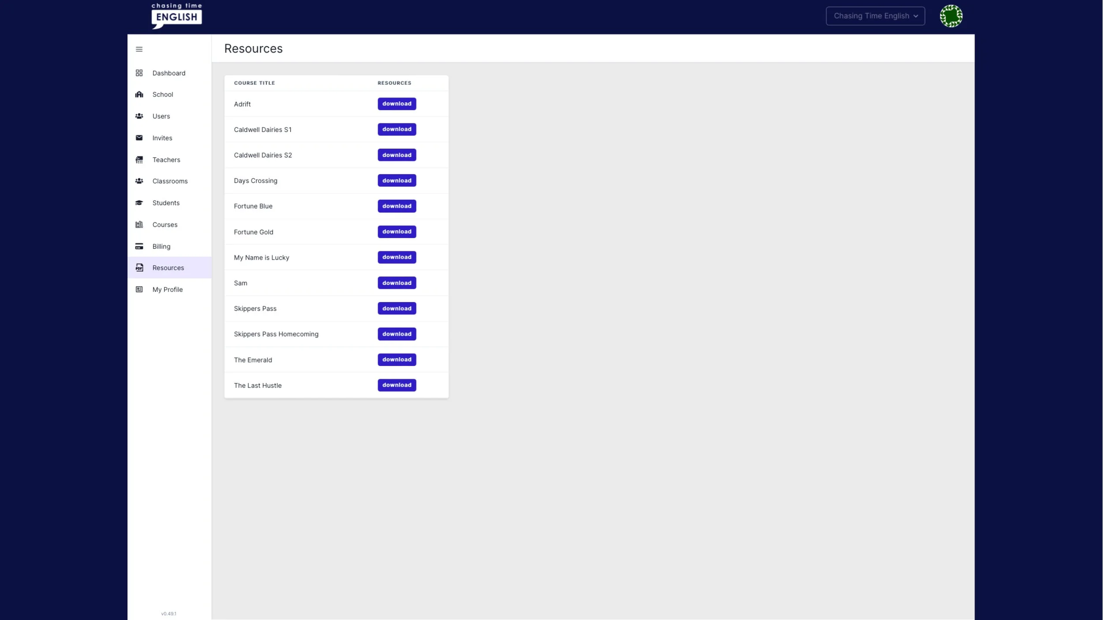Click the Invites envelope icon
The height and width of the screenshot is (620, 1103).
(x=139, y=138)
